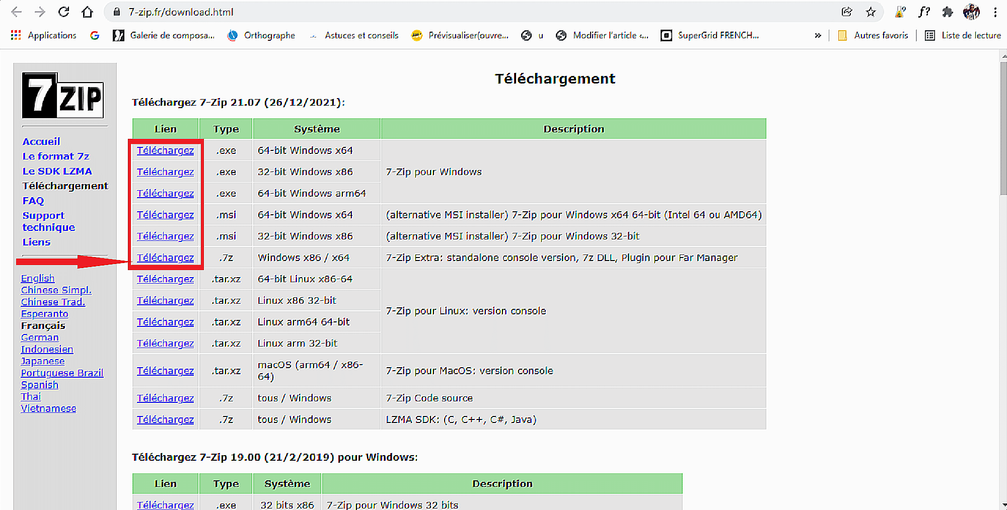The image size is (1007, 510).
Task: Switch language to Indonesien
Action: pos(47,349)
